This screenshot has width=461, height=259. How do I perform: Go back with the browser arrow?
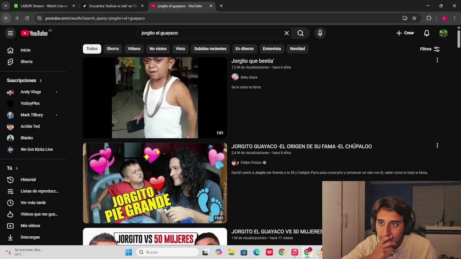6,18
